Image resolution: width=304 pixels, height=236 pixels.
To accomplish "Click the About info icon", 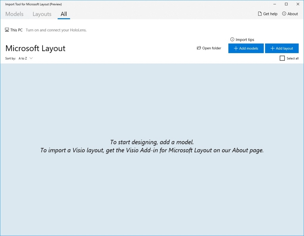I will click(x=284, y=14).
